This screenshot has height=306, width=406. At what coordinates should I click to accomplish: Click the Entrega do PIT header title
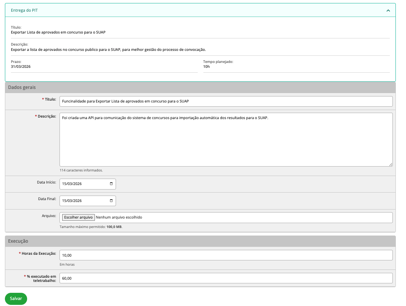pyautogui.click(x=24, y=11)
